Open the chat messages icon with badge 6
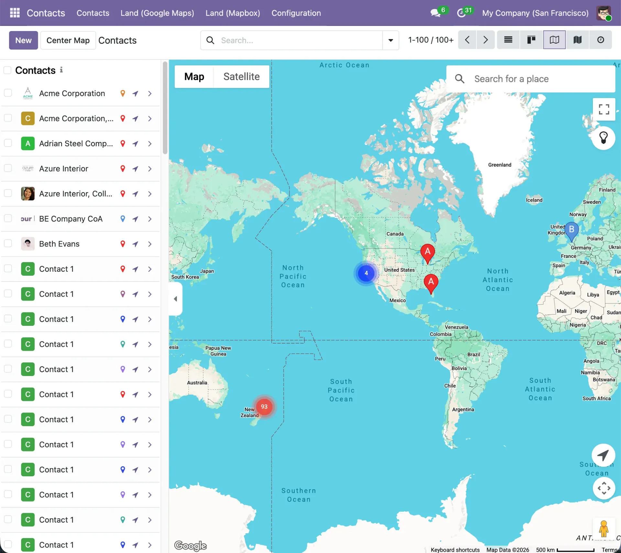 436,13
